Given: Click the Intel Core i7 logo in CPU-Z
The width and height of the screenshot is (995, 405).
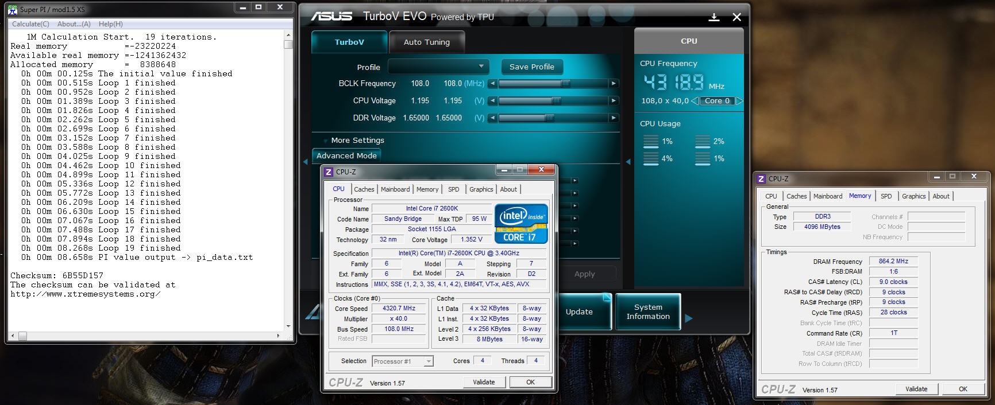Looking at the screenshot, I should [x=521, y=224].
